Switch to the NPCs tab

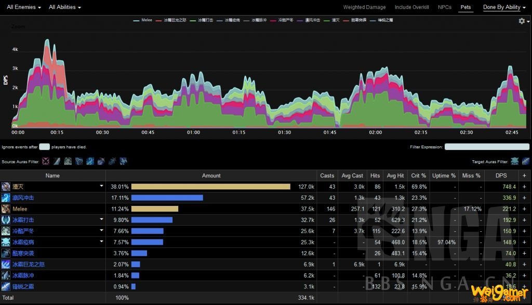coord(445,7)
